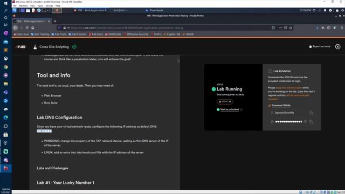Click the Firefox forward arrow button

point(22,27)
